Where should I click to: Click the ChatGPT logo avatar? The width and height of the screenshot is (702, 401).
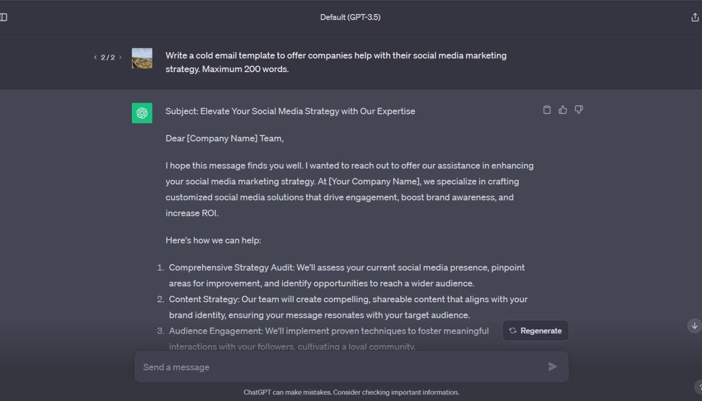(142, 113)
